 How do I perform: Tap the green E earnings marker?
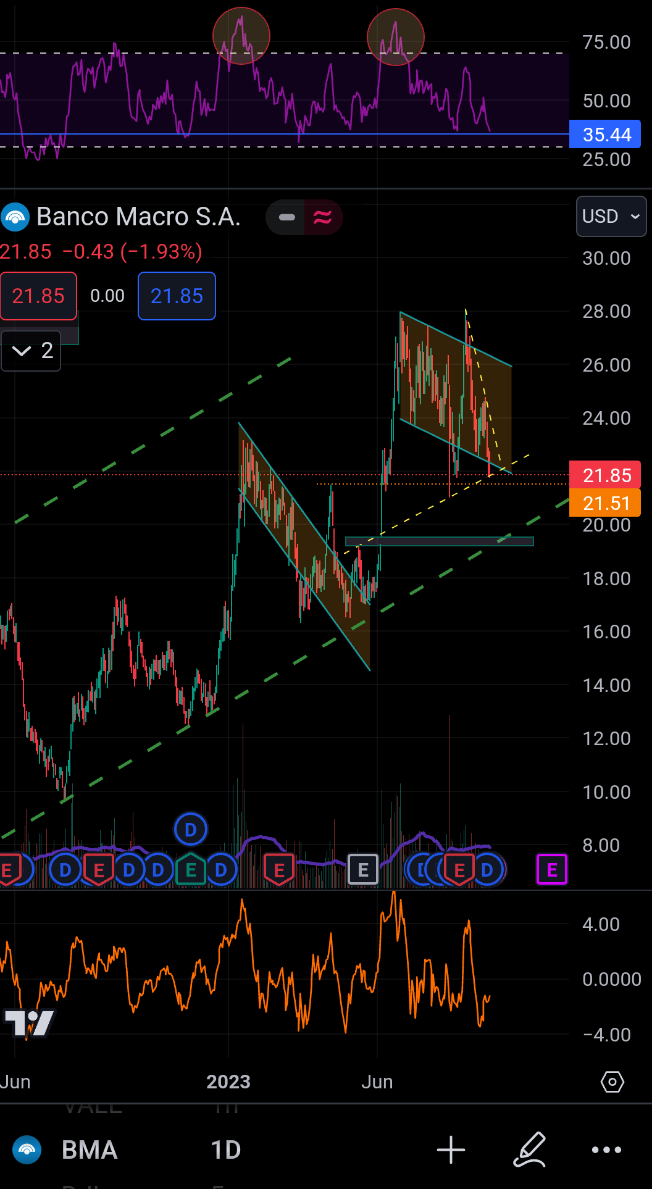pos(191,870)
